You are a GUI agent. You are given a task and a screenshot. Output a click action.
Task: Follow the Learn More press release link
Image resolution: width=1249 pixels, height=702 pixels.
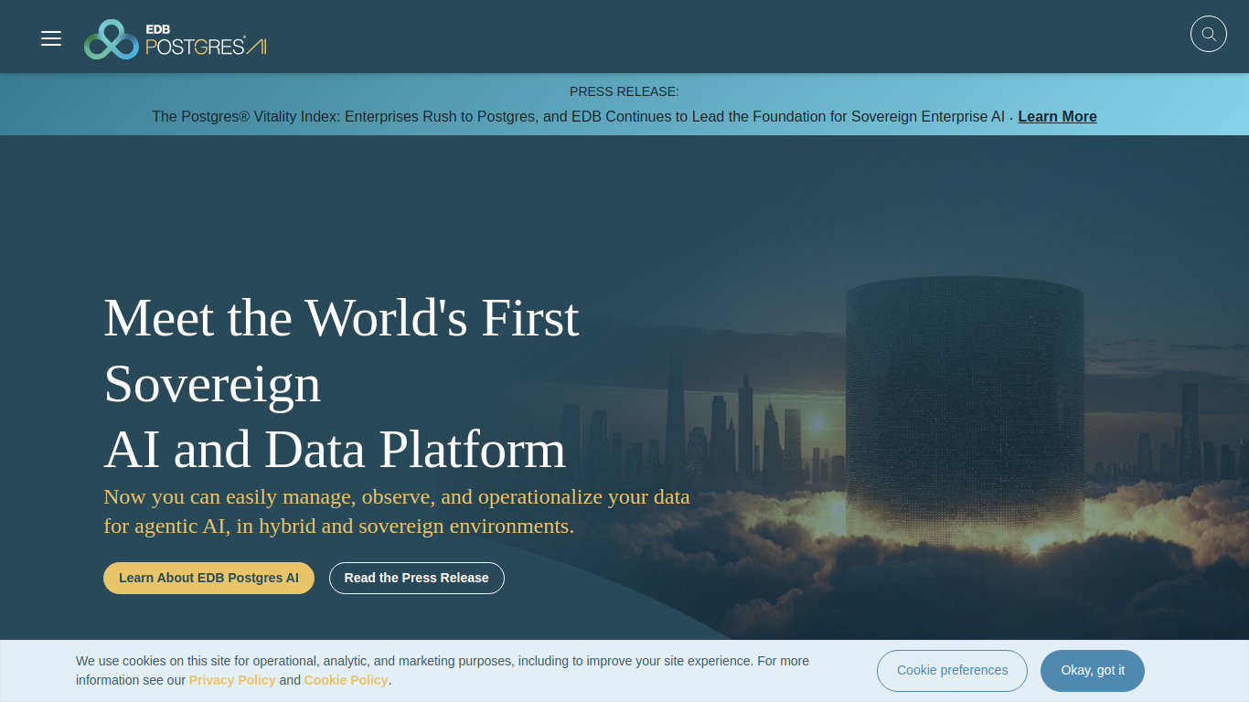coord(1057,116)
